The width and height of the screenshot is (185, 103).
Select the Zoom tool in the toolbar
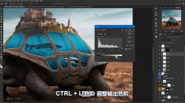1,59
